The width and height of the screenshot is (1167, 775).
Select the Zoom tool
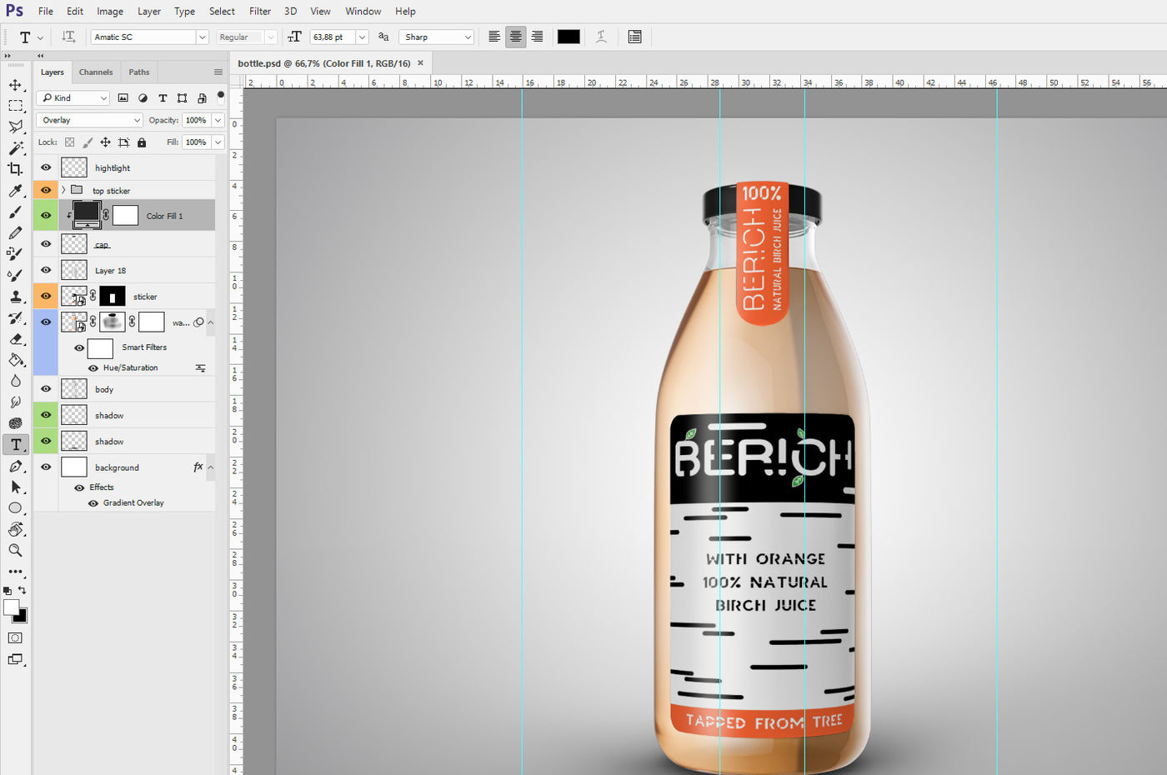[15, 551]
